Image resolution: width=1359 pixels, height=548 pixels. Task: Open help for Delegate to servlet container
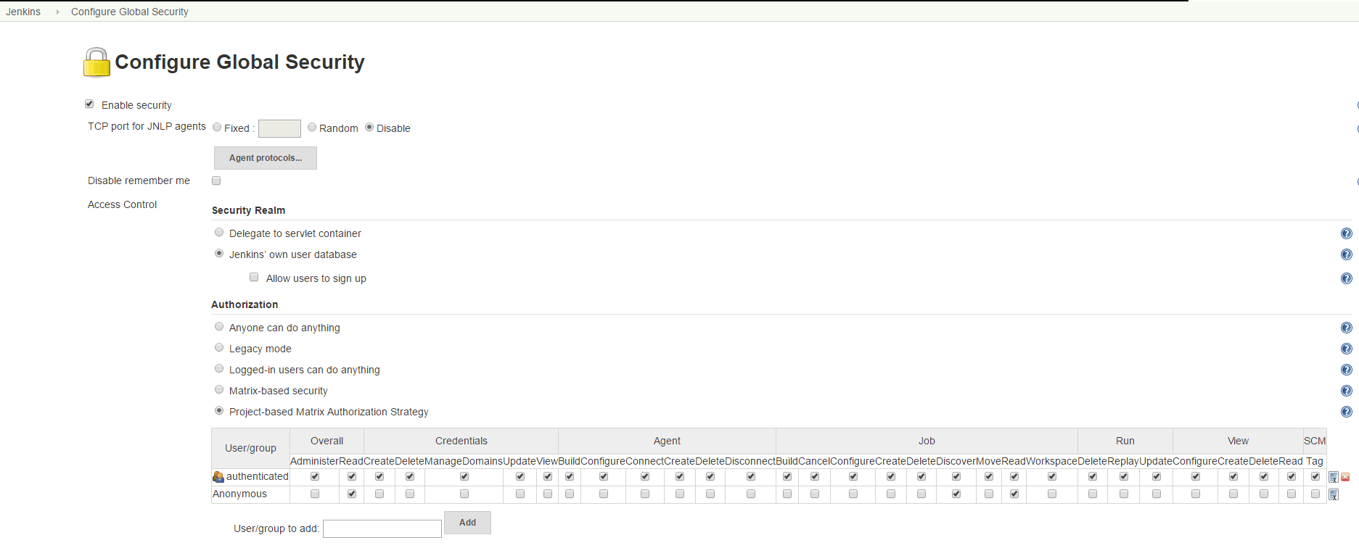click(x=1346, y=233)
